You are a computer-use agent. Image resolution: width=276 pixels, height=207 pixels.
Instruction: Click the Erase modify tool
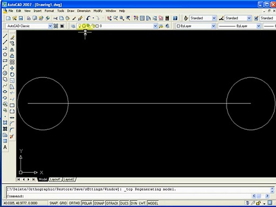point(12,37)
